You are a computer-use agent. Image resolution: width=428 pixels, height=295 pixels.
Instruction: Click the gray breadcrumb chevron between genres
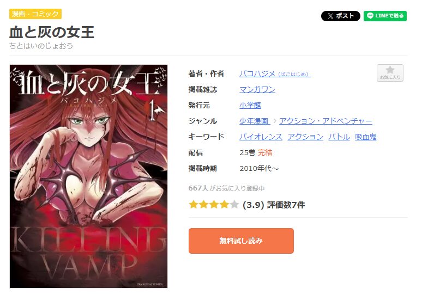pyautogui.click(x=275, y=121)
